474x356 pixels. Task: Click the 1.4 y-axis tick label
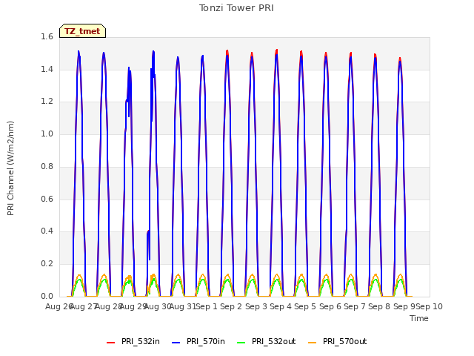(x=47, y=69)
